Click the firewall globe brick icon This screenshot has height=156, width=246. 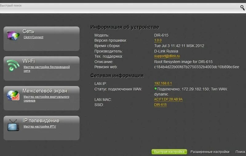tap(13, 95)
